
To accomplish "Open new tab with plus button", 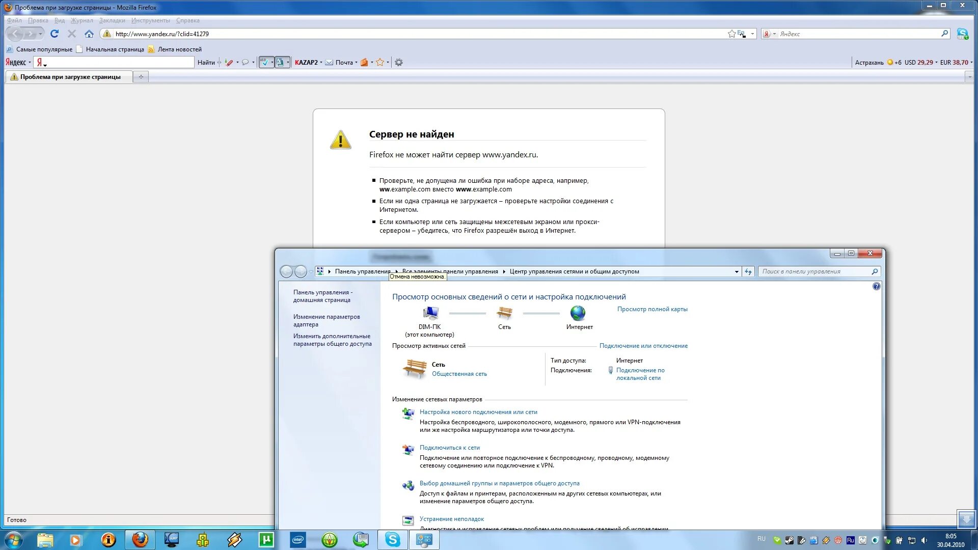I will point(141,77).
